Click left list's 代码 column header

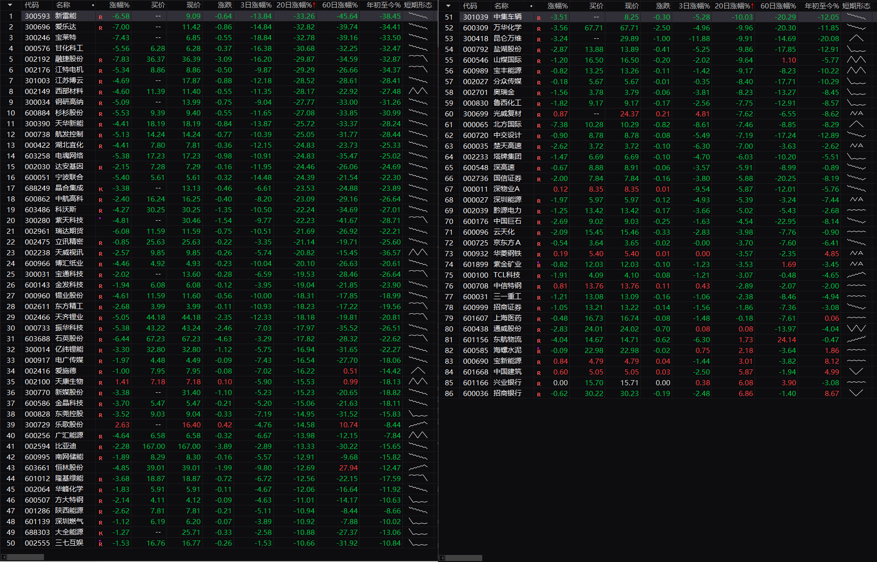pos(32,5)
